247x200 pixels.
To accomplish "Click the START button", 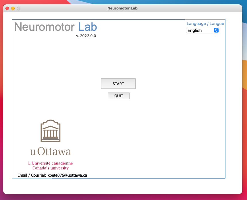I will click(x=118, y=84).
